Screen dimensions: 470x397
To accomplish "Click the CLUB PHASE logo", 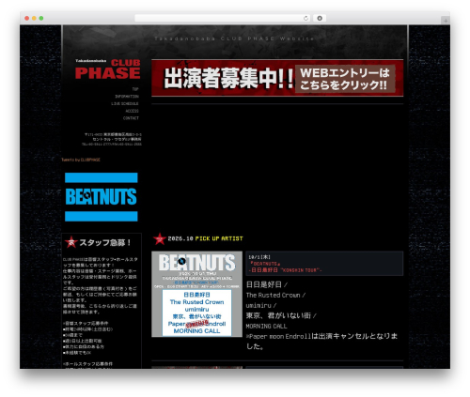I will 108,69.
